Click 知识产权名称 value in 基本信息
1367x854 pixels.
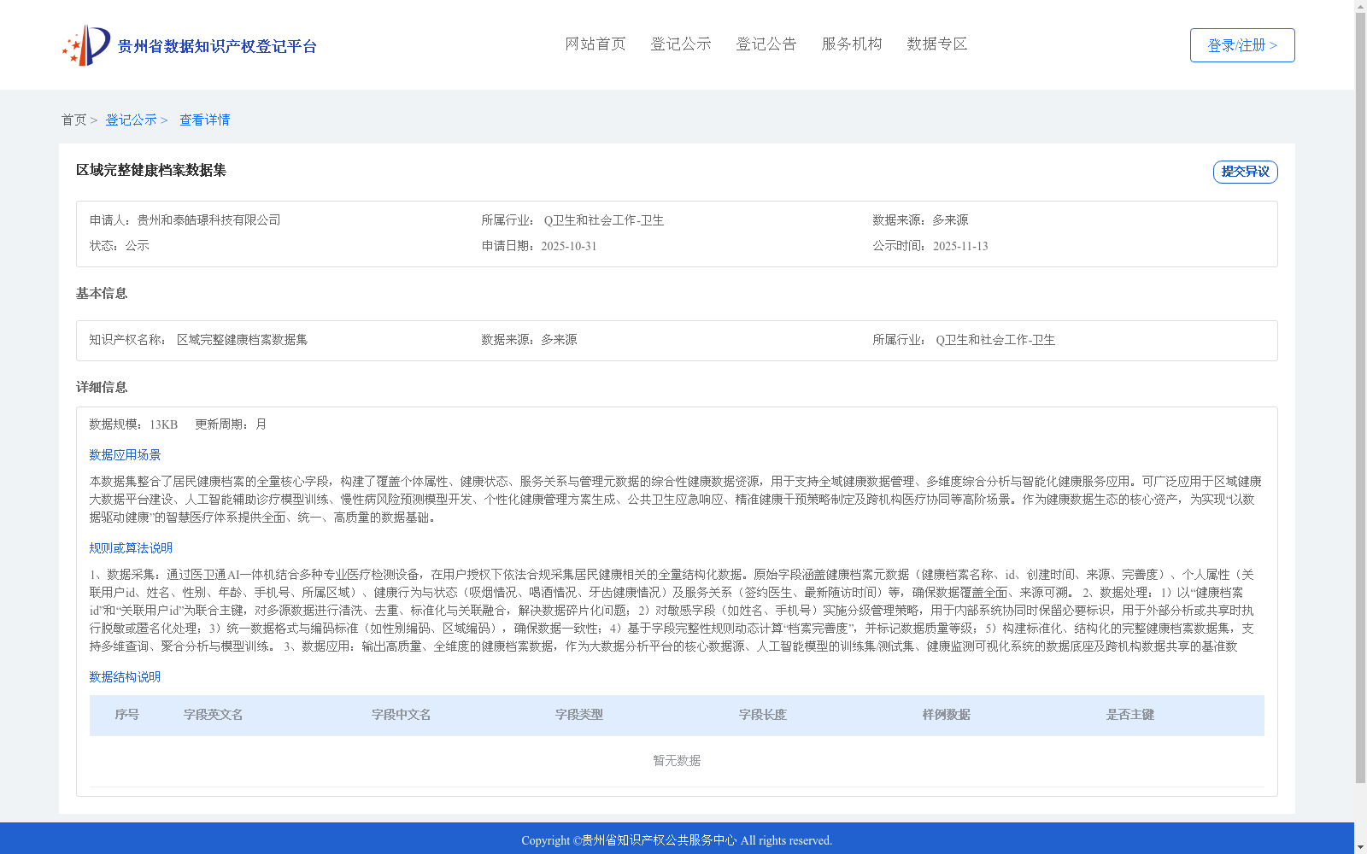(242, 340)
